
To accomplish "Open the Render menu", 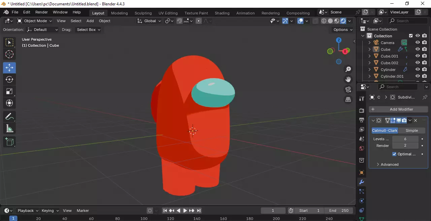I will pos(41,12).
